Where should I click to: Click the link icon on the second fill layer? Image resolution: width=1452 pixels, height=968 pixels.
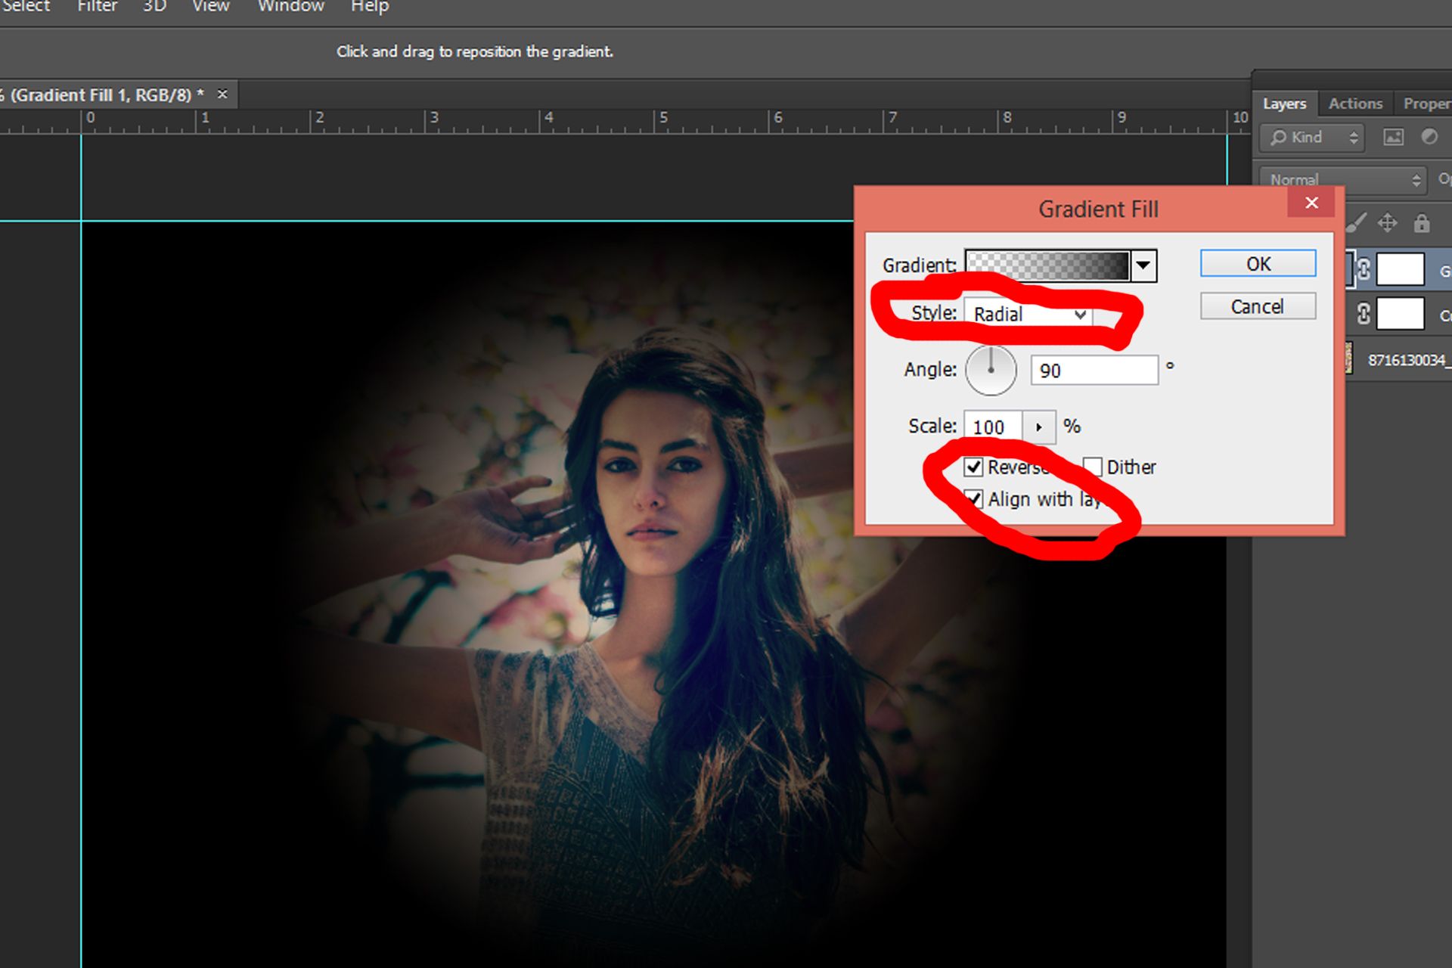tap(1364, 313)
